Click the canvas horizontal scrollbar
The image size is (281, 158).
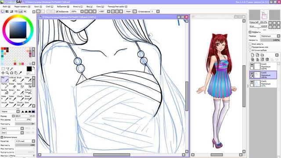tap(112, 155)
